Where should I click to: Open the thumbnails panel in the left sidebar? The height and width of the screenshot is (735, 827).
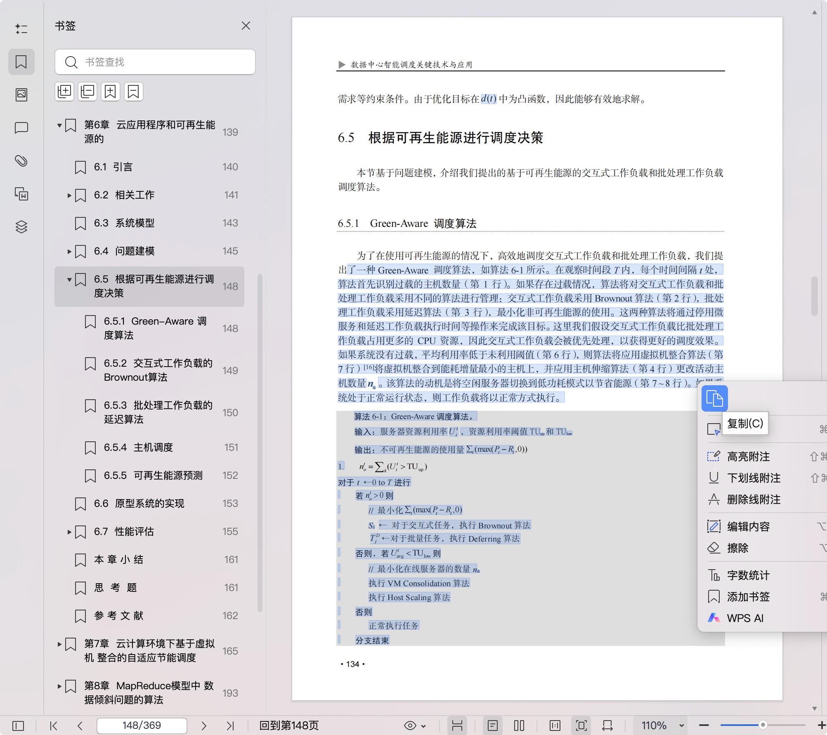(21, 94)
